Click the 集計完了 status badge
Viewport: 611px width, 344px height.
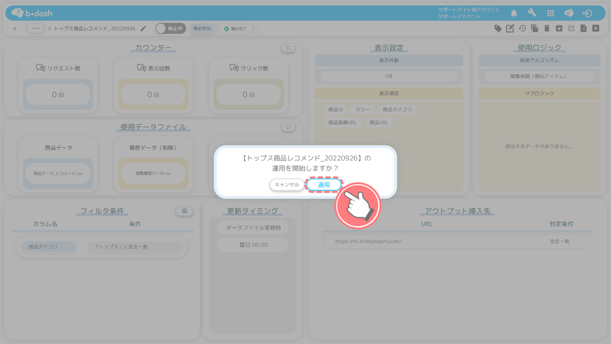click(236, 29)
